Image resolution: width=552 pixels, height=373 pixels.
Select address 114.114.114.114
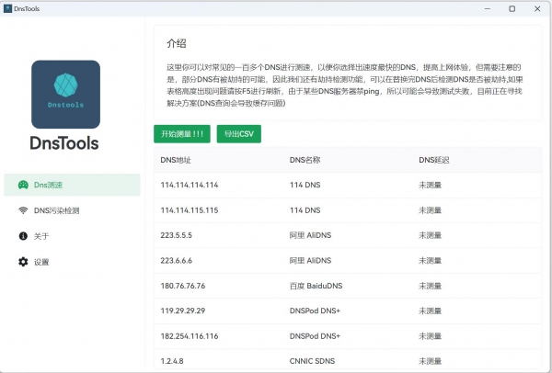point(190,185)
